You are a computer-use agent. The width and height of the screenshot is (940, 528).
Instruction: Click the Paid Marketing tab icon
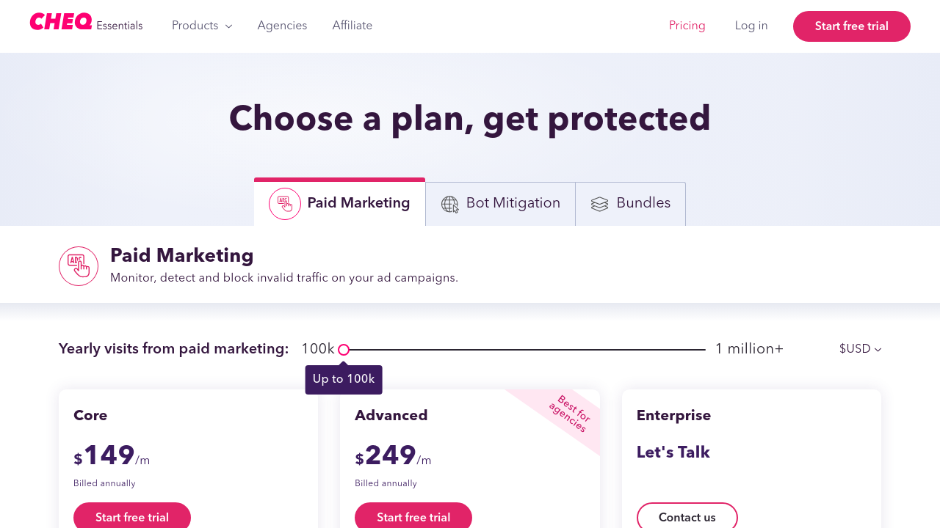(285, 204)
